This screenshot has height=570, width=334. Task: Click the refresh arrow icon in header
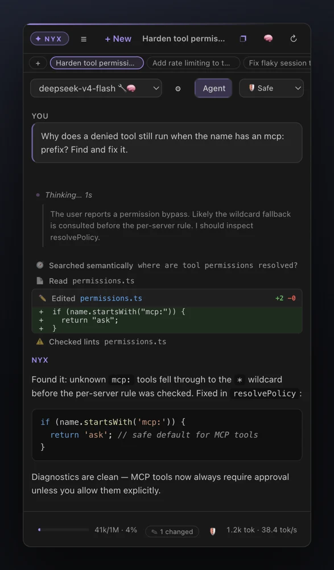tap(294, 39)
